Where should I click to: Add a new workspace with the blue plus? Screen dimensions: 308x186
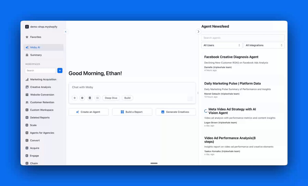[x=60, y=70]
